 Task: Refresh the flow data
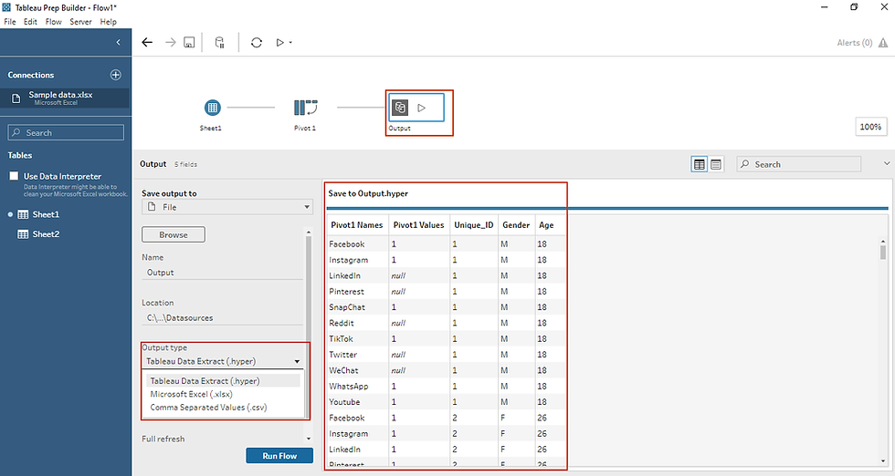pyautogui.click(x=257, y=42)
